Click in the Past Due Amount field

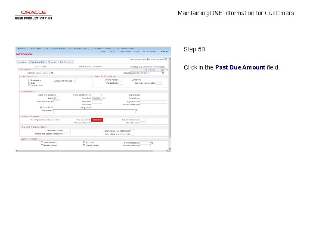(x=97, y=120)
